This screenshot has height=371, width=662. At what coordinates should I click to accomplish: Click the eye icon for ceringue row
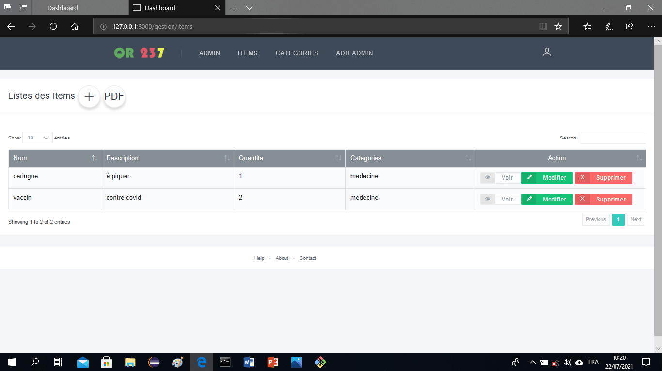[x=488, y=178]
